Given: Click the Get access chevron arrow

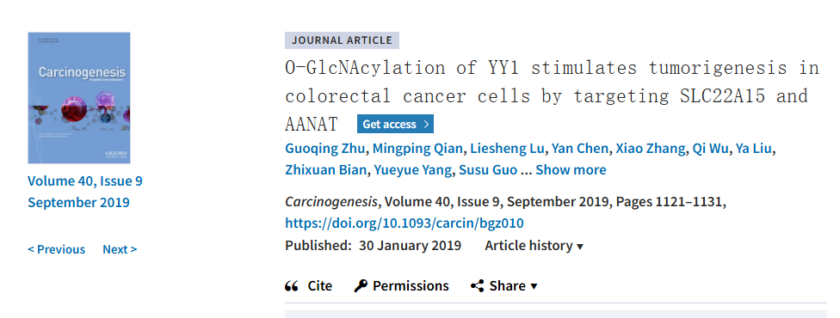Looking at the screenshot, I should coord(426,125).
